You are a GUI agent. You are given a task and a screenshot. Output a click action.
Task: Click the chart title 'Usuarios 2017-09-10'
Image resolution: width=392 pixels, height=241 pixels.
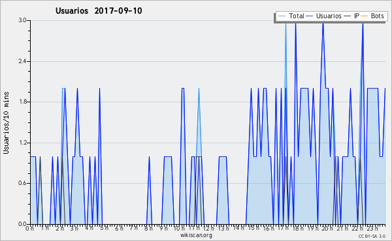99,10
